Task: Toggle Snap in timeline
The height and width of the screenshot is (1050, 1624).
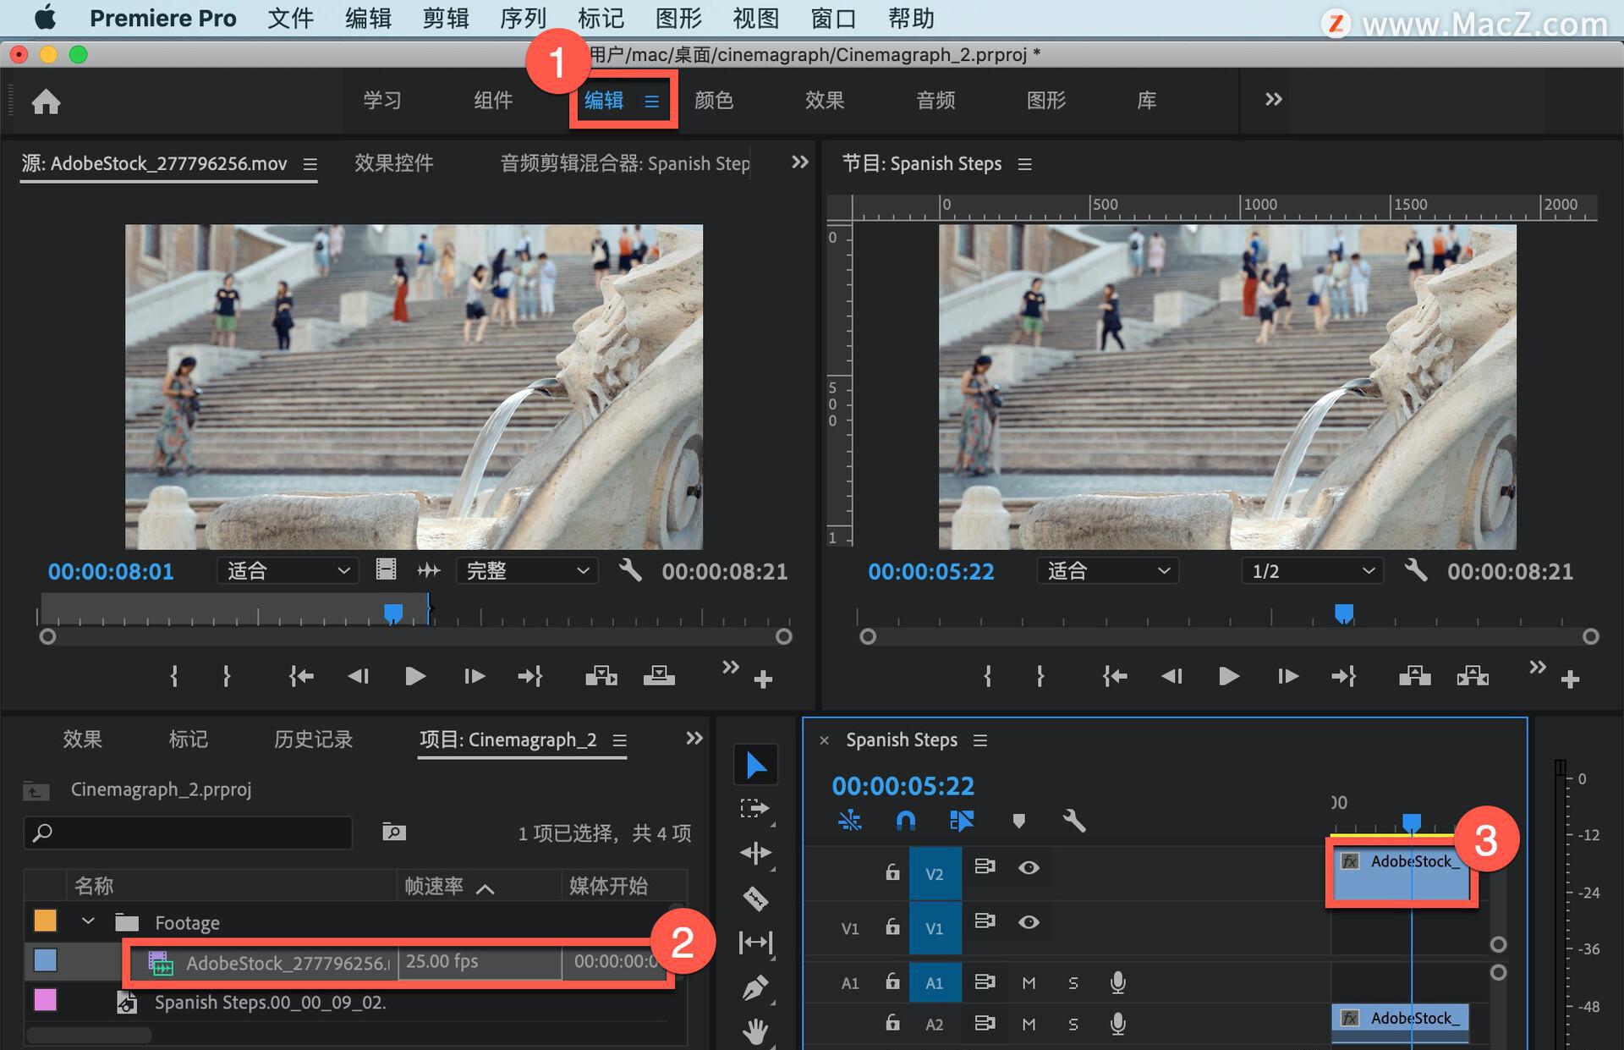Action: click(x=905, y=820)
